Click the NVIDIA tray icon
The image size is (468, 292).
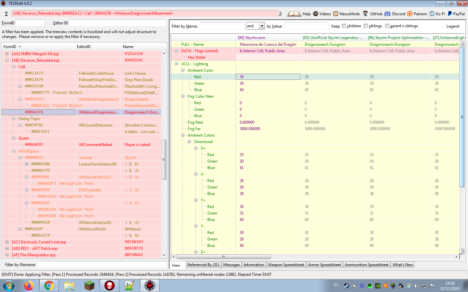(377, 286)
